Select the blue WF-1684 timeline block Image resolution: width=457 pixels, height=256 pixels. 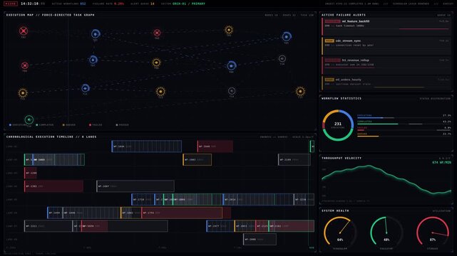pyautogui.click(x=147, y=146)
